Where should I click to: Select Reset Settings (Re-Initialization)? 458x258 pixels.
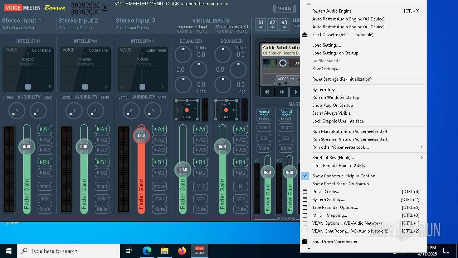363,79
